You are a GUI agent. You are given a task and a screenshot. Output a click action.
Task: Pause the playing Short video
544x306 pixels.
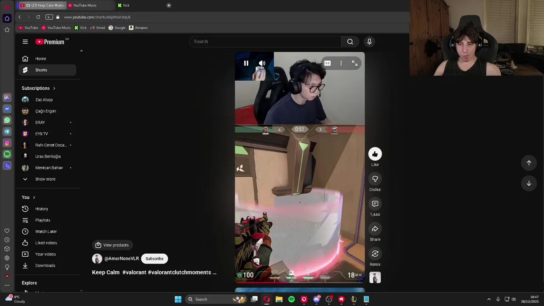pos(246,63)
